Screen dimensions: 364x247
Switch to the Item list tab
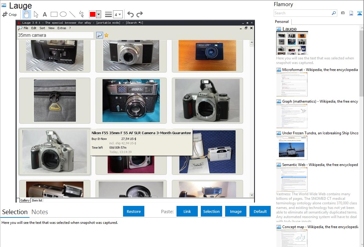37,200
